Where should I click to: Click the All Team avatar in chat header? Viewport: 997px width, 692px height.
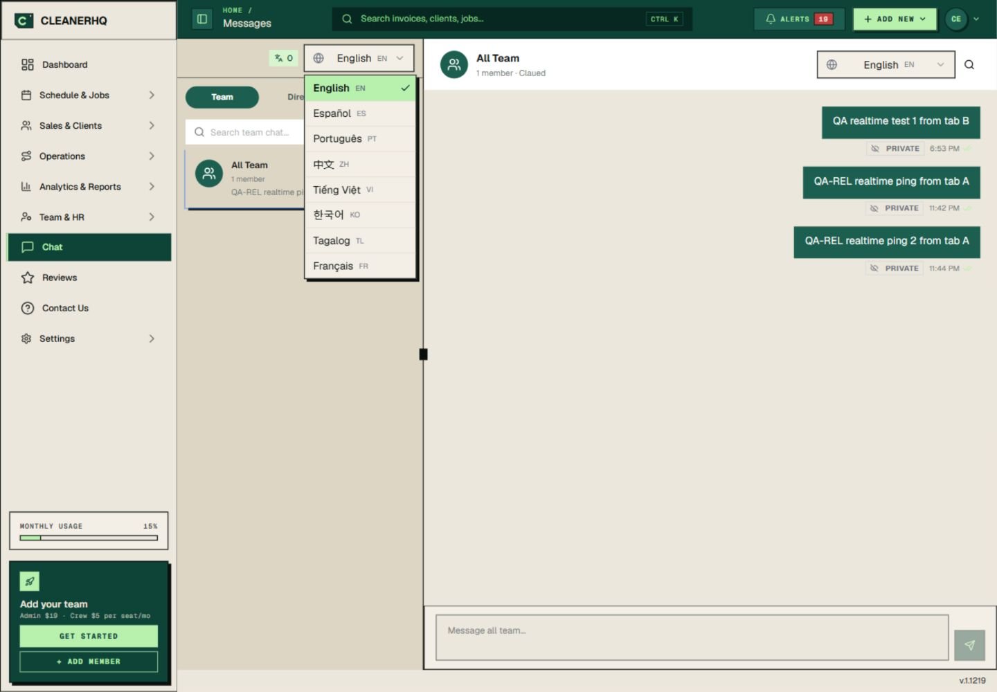tap(454, 64)
